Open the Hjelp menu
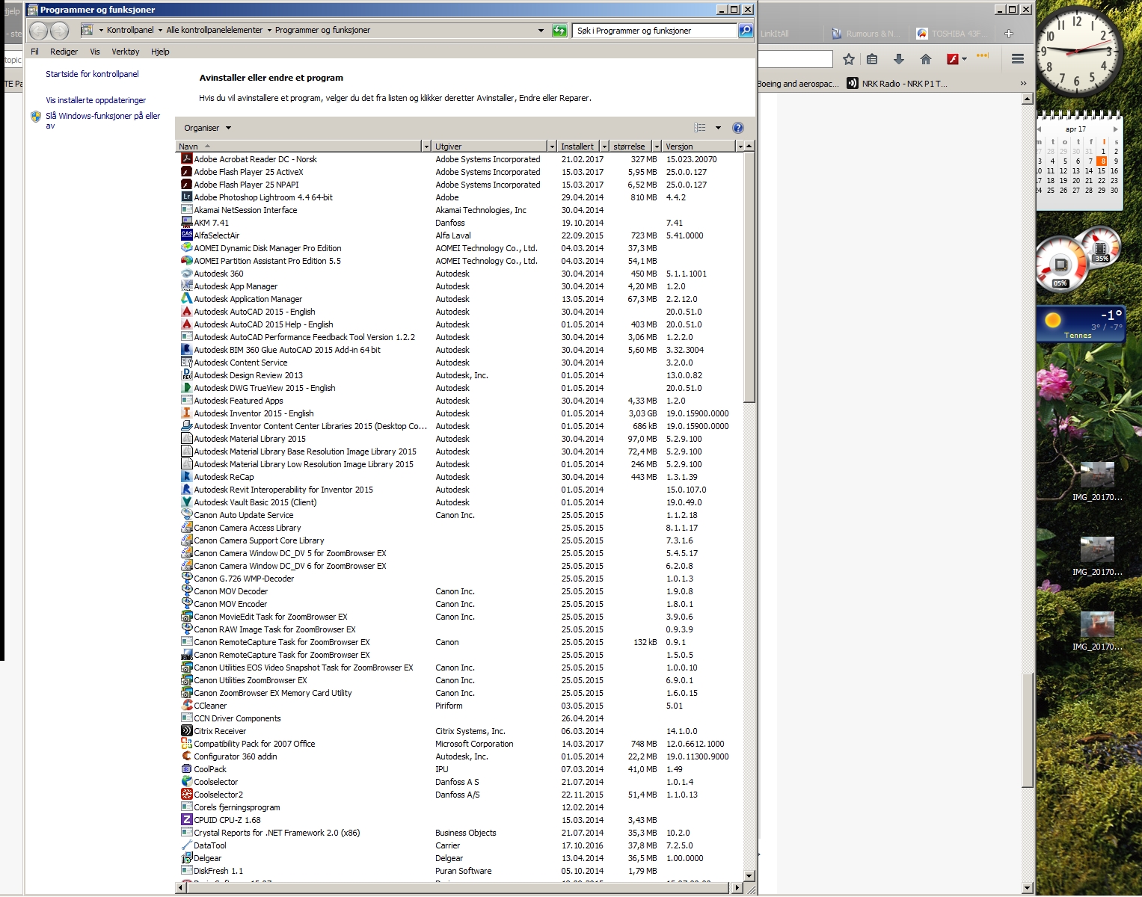 [x=160, y=52]
